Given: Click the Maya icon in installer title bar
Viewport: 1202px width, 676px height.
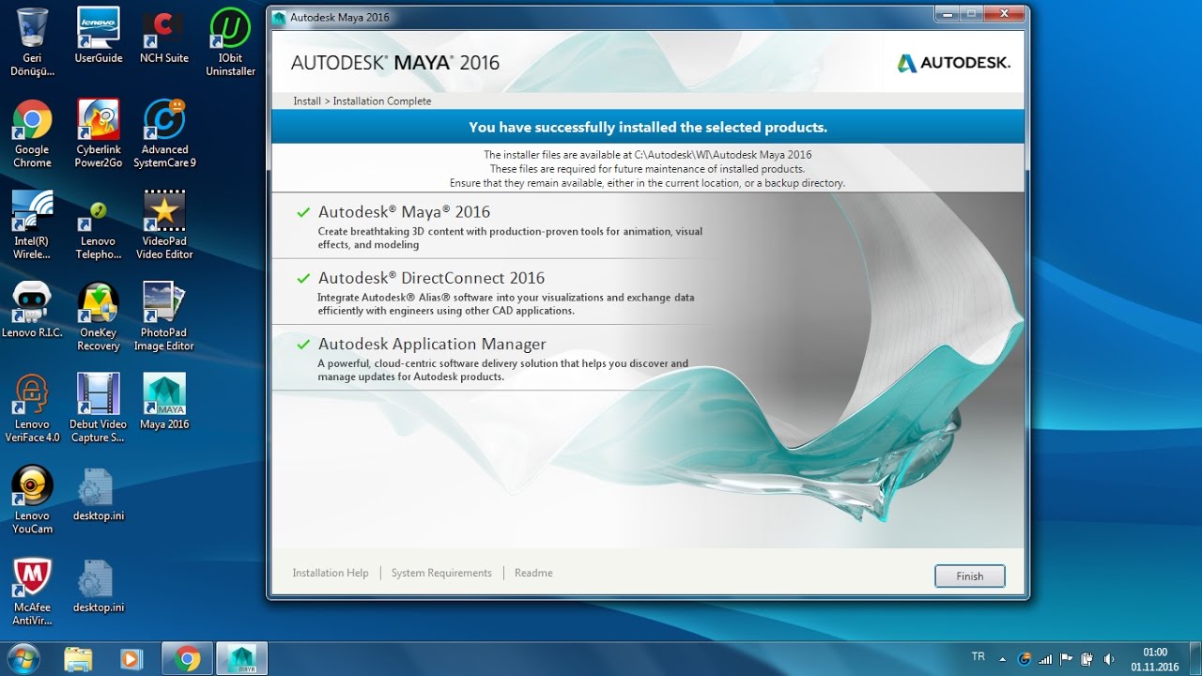Looking at the screenshot, I should (x=279, y=17).
